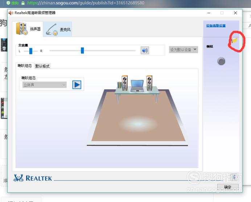Click the gray analog audio jack
This screenshot has height=202, width=251.
tap(221, 61)
